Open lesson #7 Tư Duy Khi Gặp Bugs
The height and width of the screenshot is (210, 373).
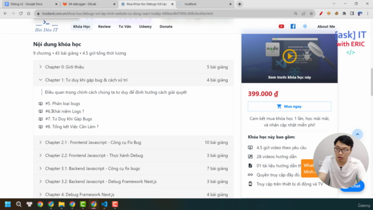tap(69, 119)
